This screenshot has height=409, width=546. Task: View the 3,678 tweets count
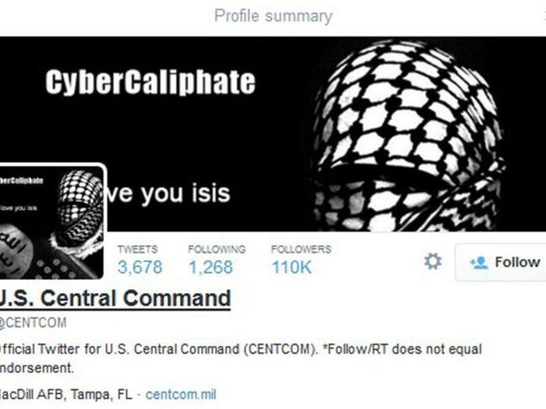[140, 267]
